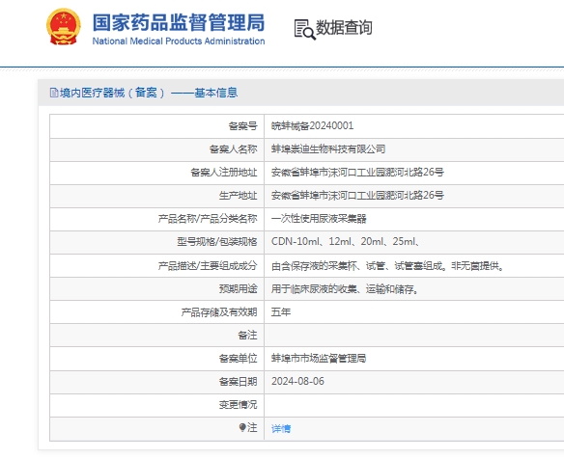Click the 生产地址 address value
Viewport: 564px width, 459px height.
click(x=357, y=196)
